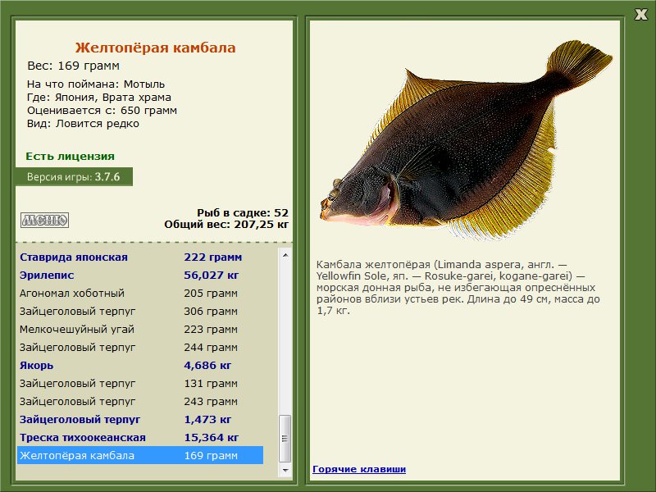
Task: Click the Желтопёрая камбала title heading
Action: point(155,48)
